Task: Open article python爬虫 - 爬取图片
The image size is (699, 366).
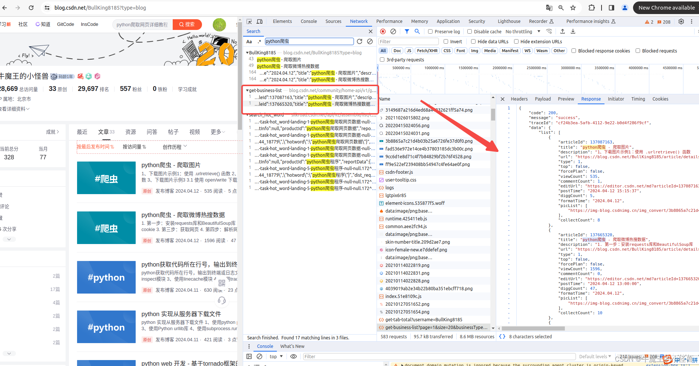Action: click(x=171, y=165)
